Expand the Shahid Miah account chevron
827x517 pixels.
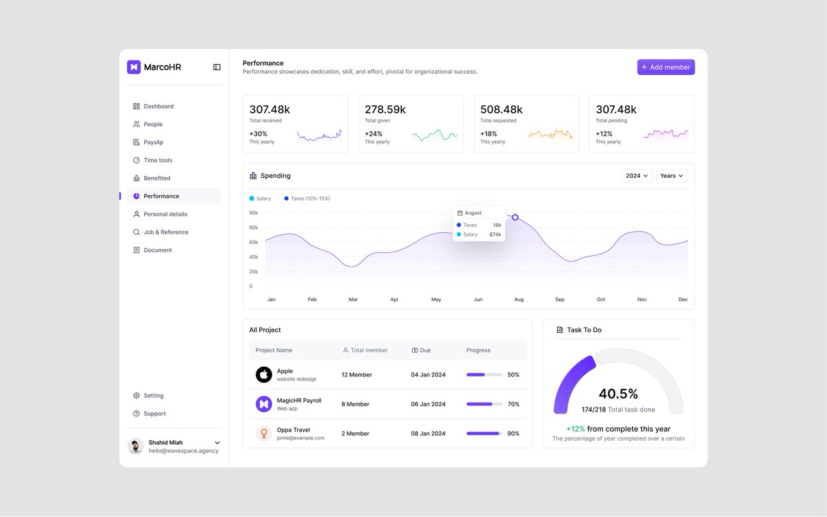pyautogui.click(x=217, y=443)
